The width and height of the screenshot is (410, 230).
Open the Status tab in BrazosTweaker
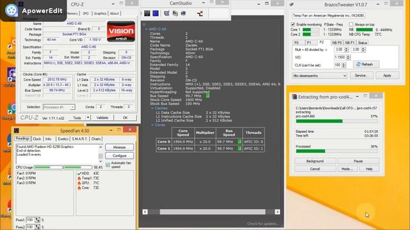[363, 43]
